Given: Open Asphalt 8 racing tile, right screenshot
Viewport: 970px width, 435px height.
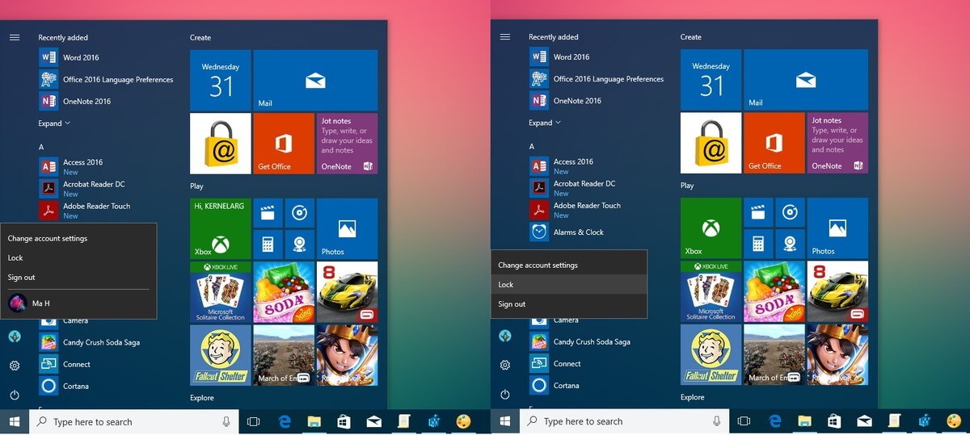Looking at the screenshot, I should pos(837,291).
